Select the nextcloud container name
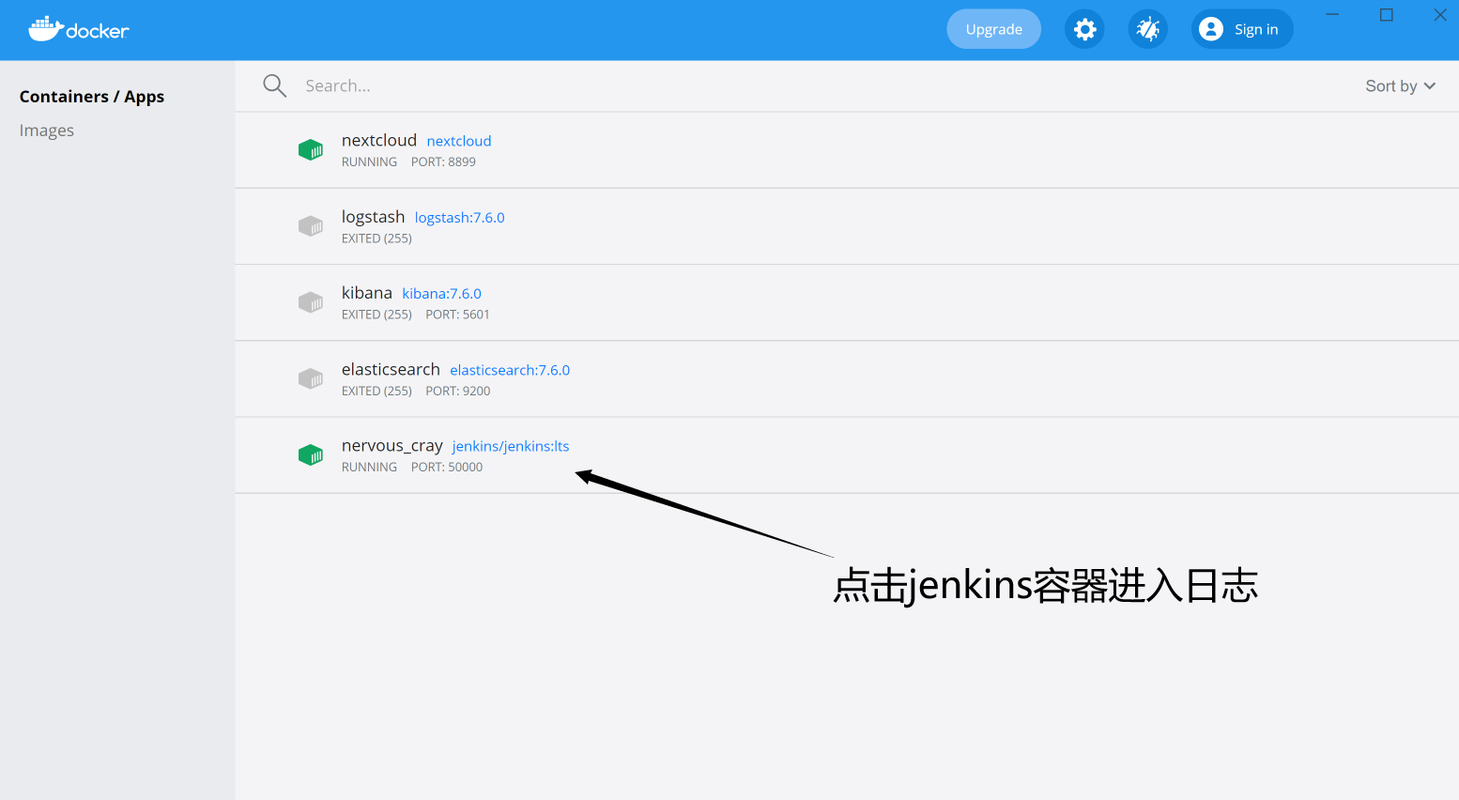Image resolution: width=1459 pixels, height=800 pixels. point(379,140)
